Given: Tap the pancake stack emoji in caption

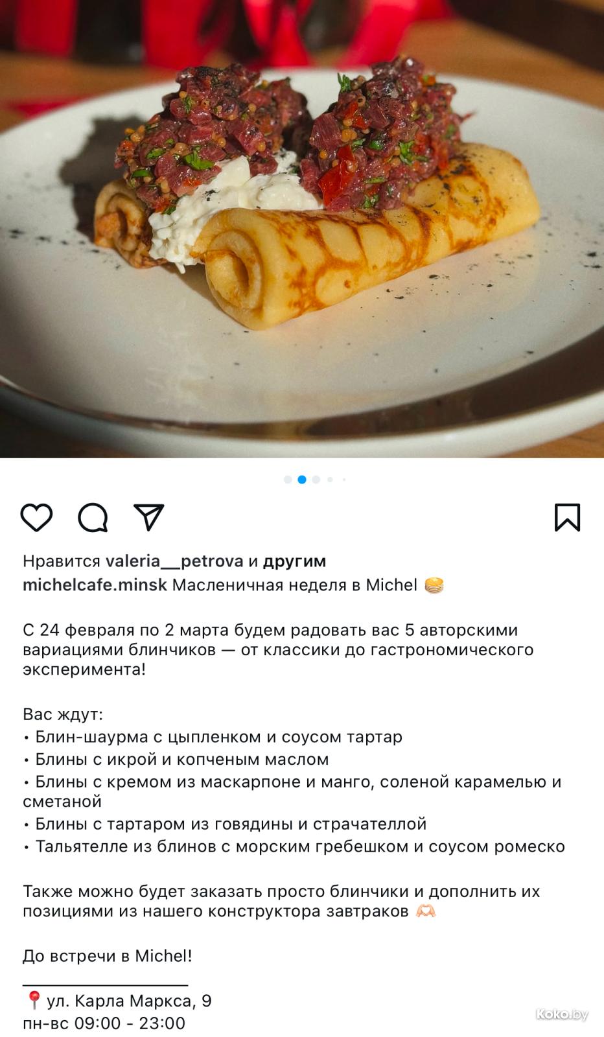Looking at the screenshot, I should [x=434, y=585].
